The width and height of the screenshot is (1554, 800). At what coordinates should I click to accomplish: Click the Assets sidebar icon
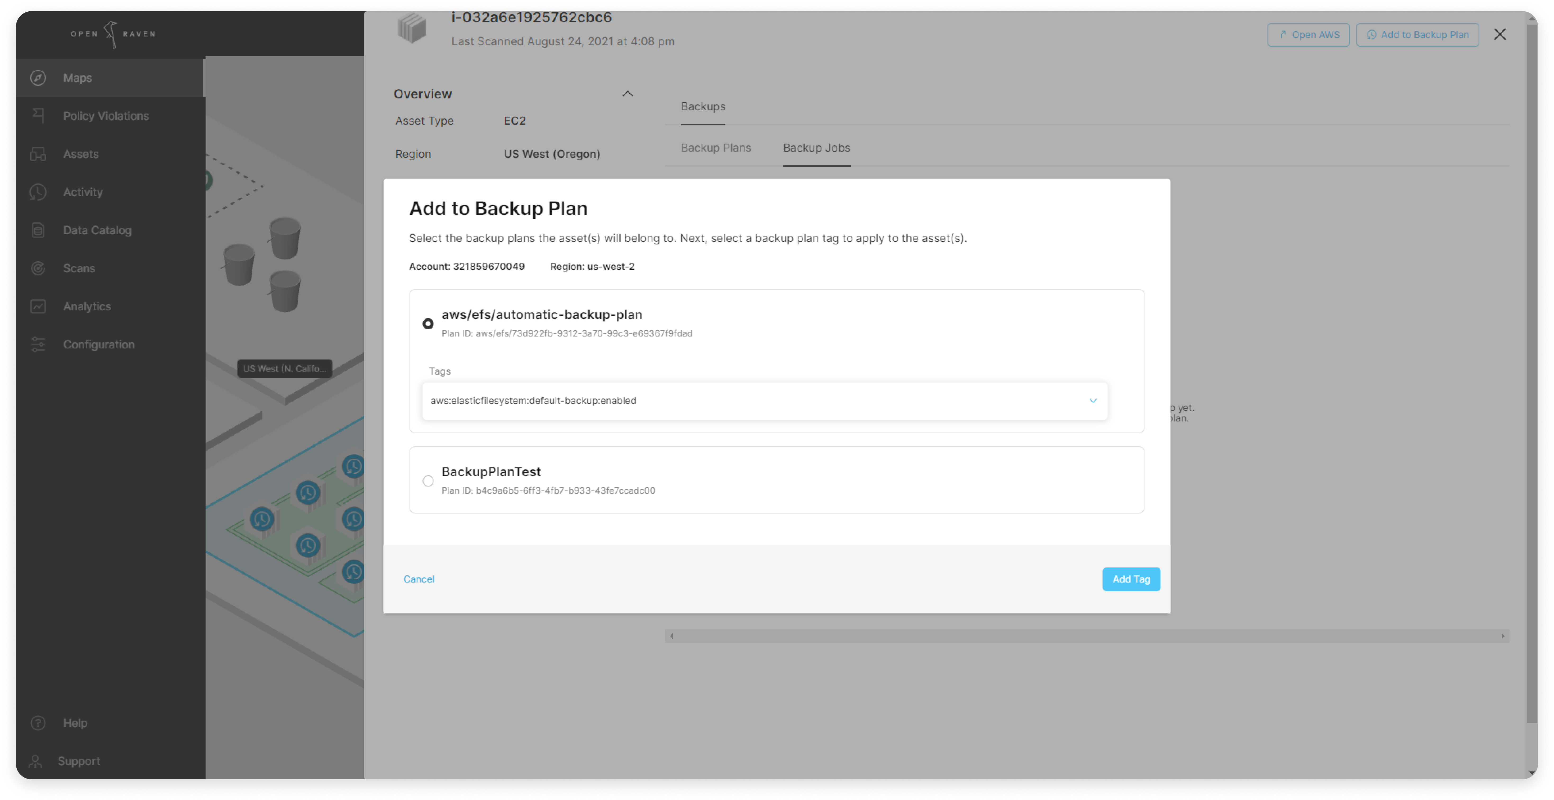38,154
